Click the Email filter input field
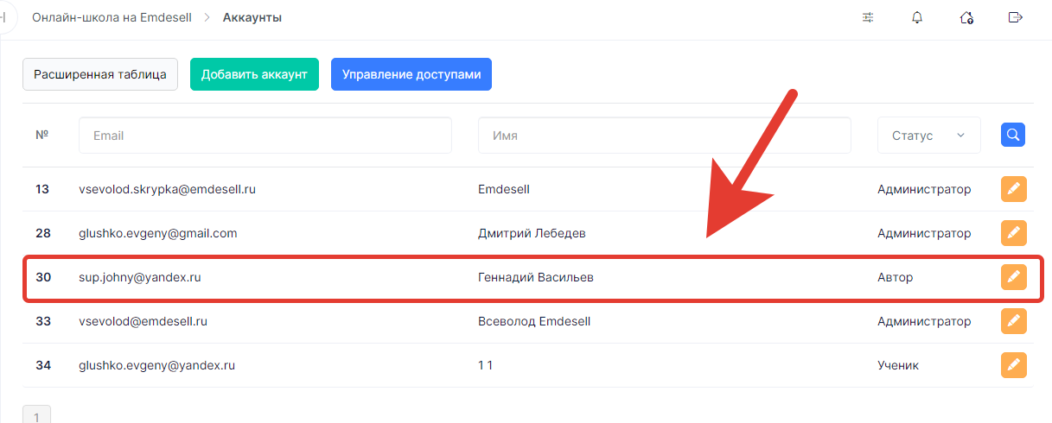Screen dimensions: 1052x423 pyautogui.click(x=265, y=136)
